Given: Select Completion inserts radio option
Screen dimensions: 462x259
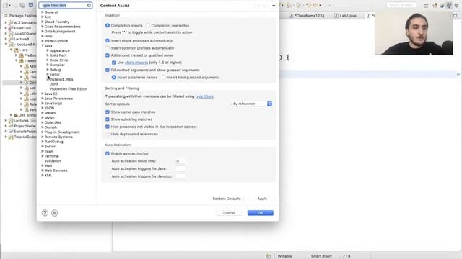Looking at the screenshot, I should 108,26.
